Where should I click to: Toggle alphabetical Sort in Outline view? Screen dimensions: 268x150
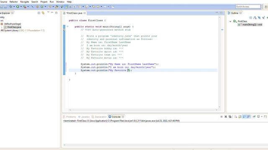pos(255,17)
